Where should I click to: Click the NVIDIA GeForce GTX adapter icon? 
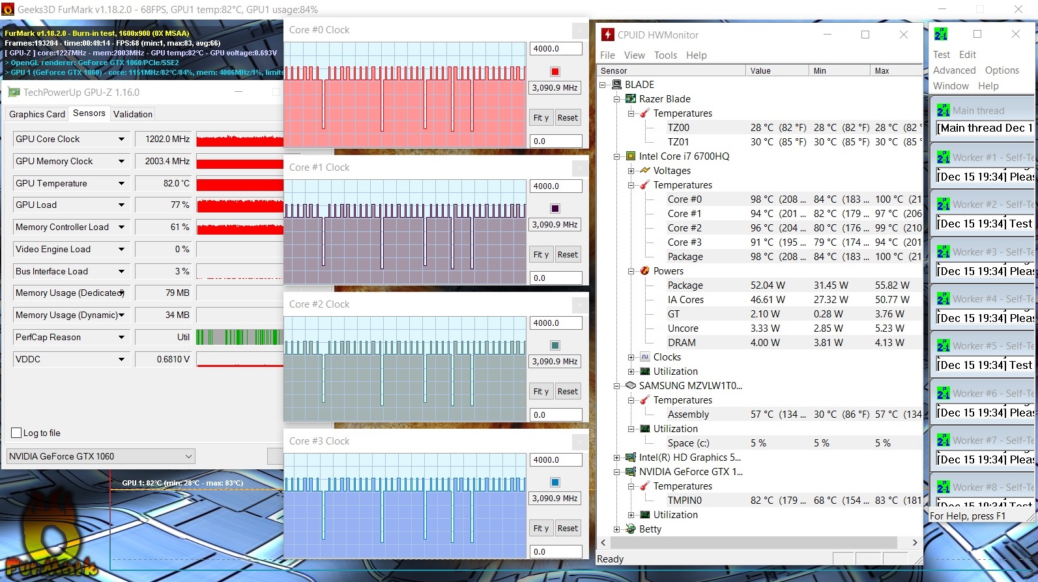coord(631,472)
